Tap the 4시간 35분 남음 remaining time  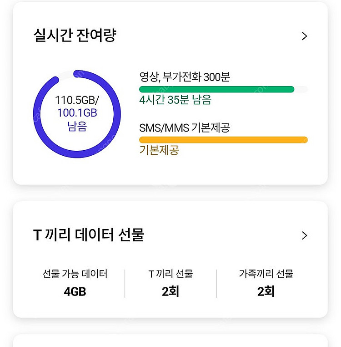click(x=175, y=100)
